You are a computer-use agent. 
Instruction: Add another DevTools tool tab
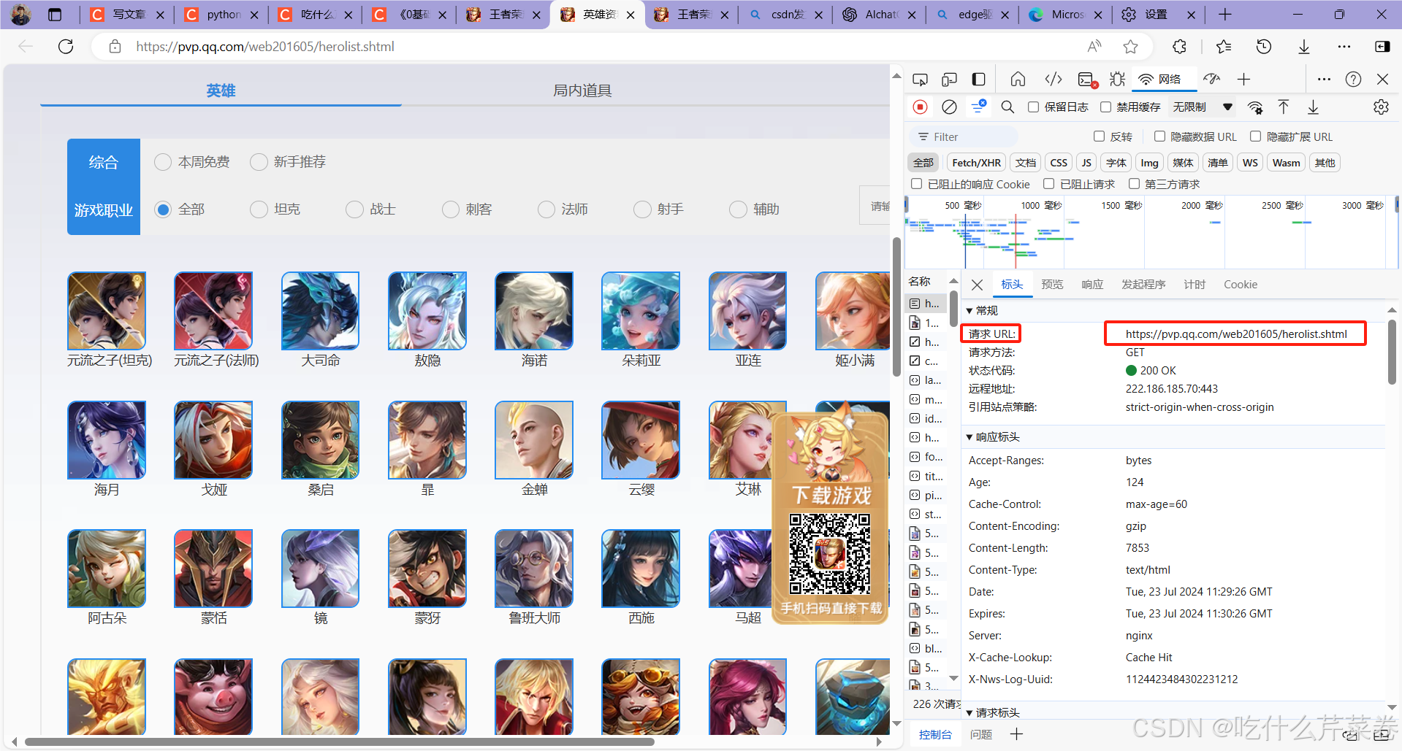[x=1243, y=79]
